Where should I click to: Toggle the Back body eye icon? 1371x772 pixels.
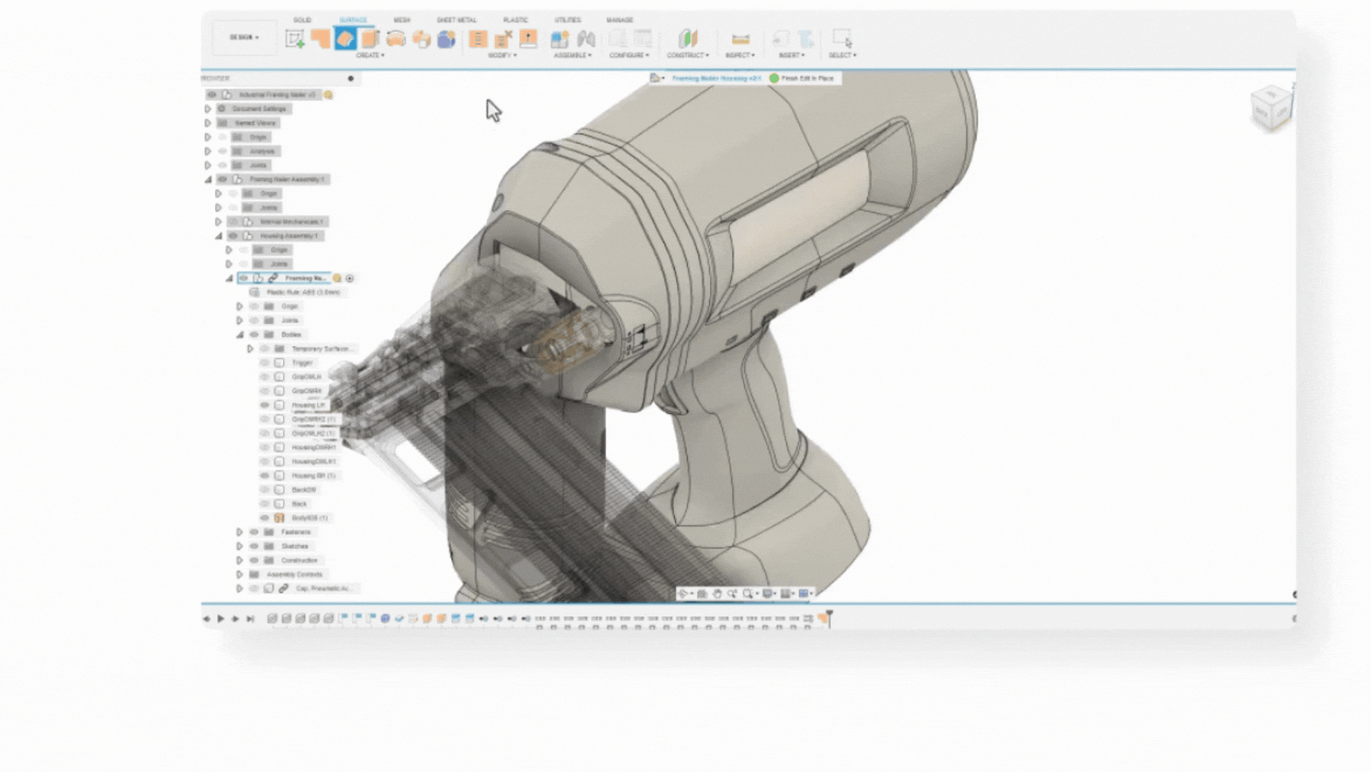pos(265,504)
